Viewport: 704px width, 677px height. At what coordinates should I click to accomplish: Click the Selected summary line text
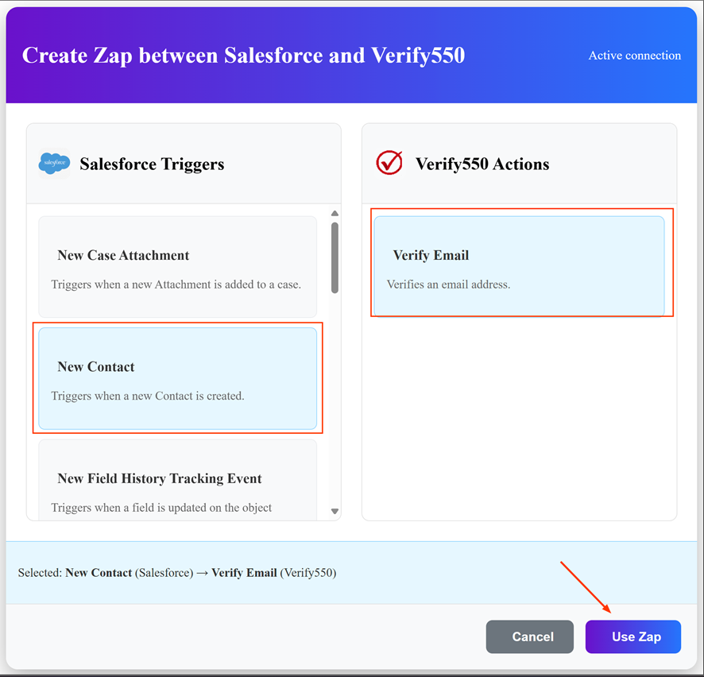[x=177, y=573]
